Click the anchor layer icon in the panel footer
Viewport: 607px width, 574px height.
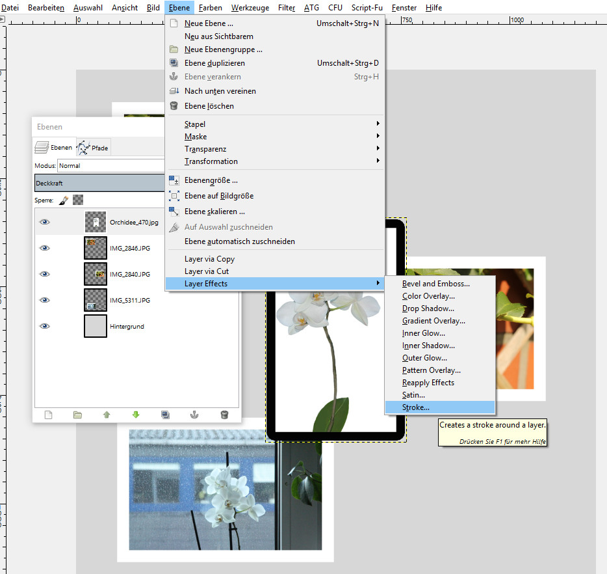click(194, 415)
